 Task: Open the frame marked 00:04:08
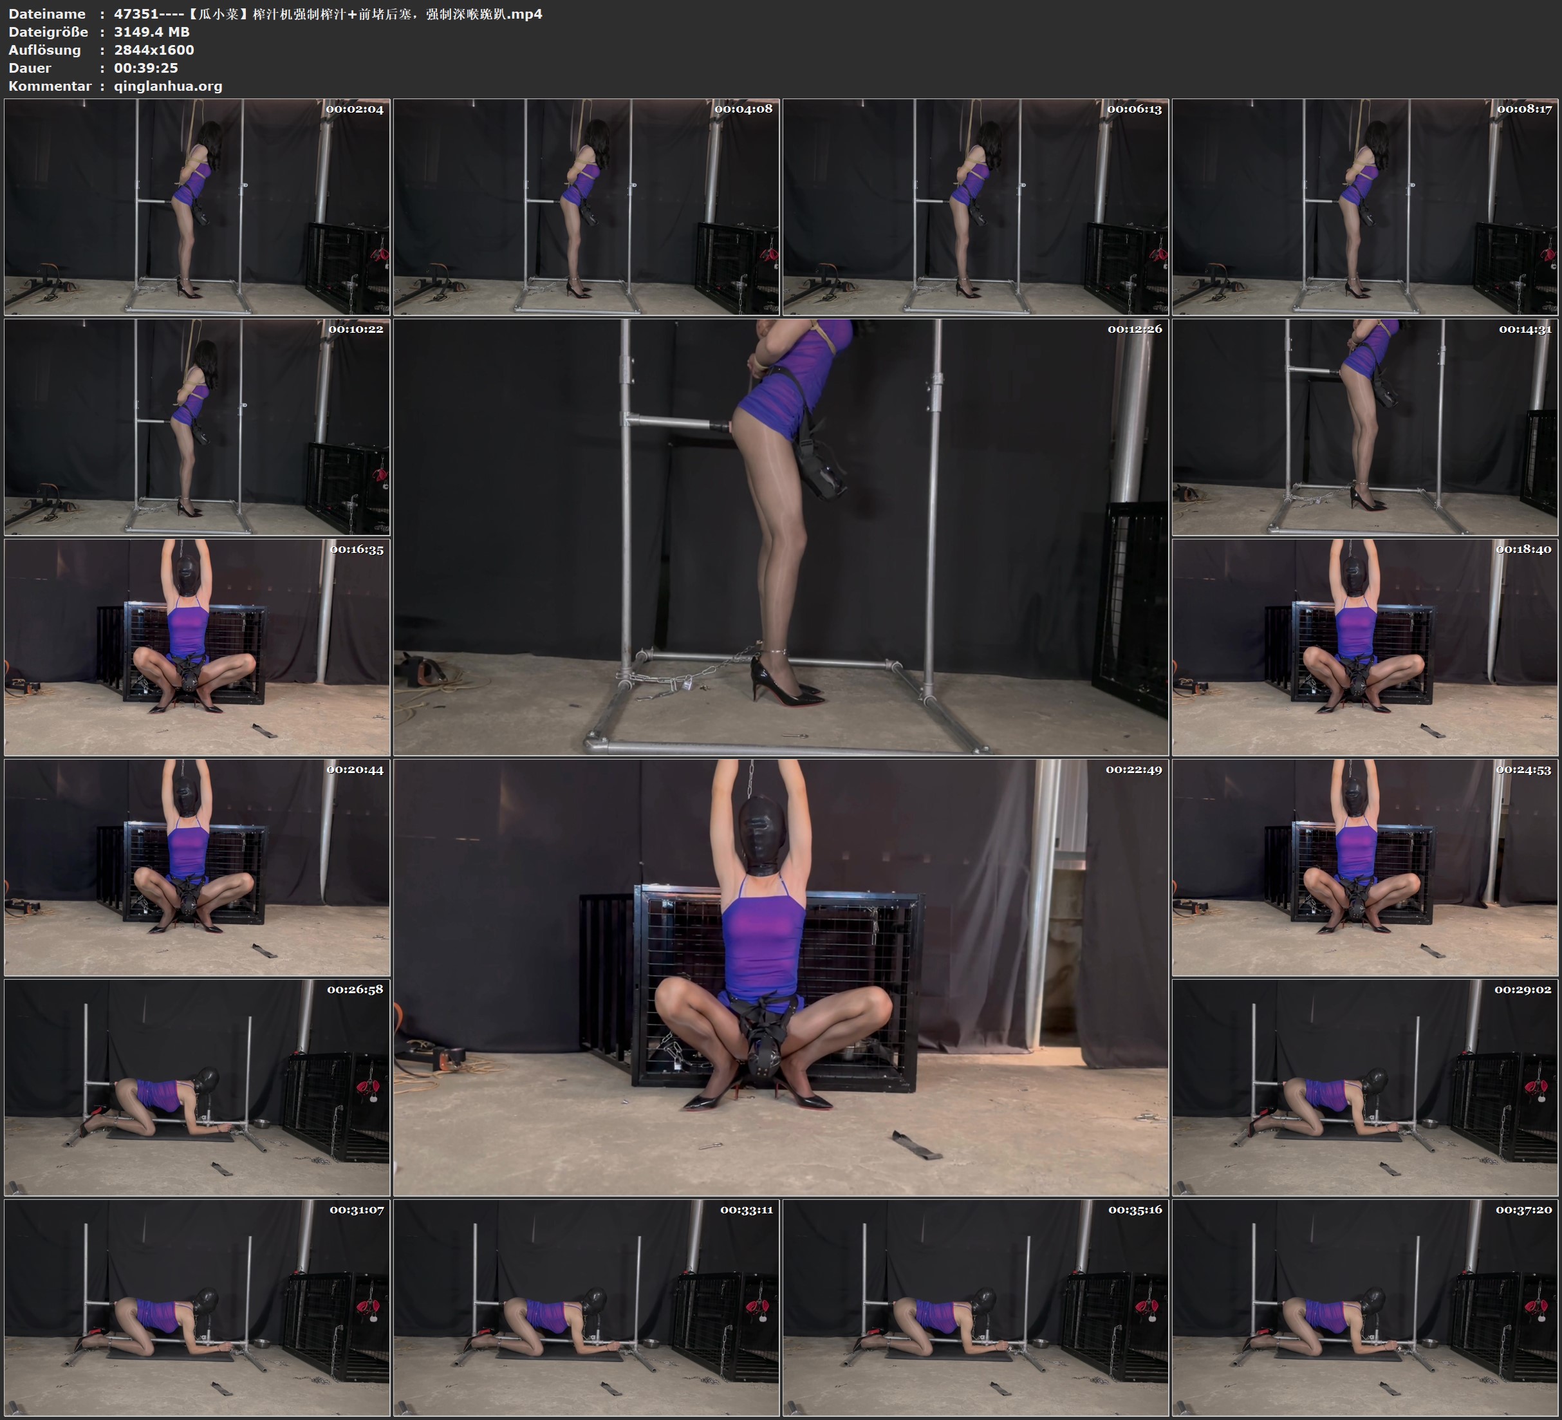(x=586, y=207)
